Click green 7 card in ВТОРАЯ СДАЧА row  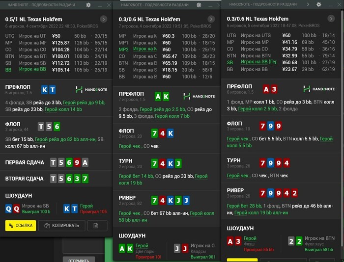(x=85, y=179)
